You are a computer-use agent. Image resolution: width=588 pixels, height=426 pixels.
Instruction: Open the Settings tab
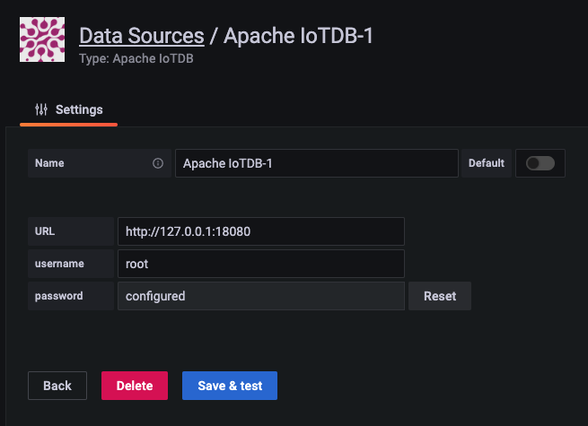pos(68,109)
